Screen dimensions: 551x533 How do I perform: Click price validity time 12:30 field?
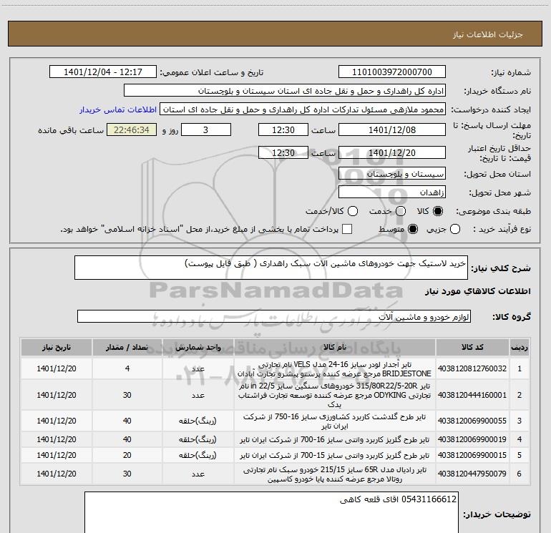283,152
